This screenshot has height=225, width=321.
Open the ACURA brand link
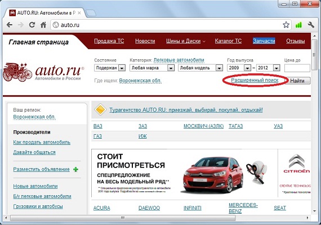[x=101, y=208]
